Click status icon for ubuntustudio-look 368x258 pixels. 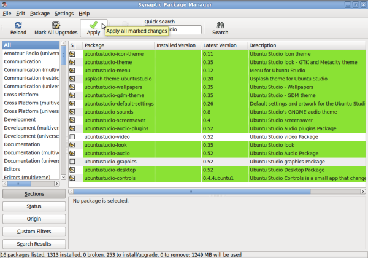72,145
